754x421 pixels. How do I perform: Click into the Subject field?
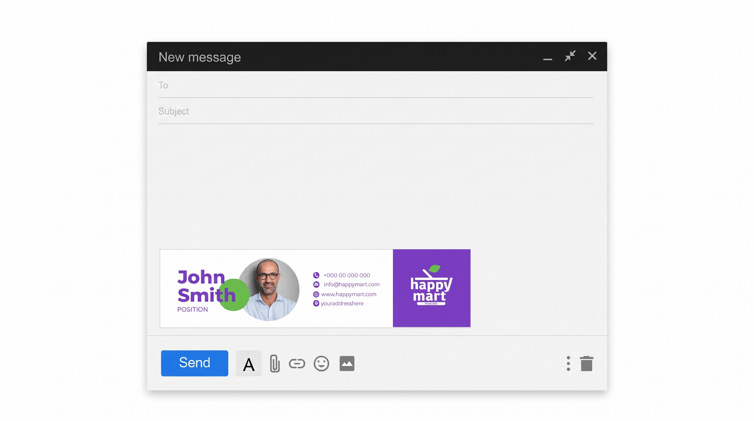pyautogui.click(x=376, y=111)
